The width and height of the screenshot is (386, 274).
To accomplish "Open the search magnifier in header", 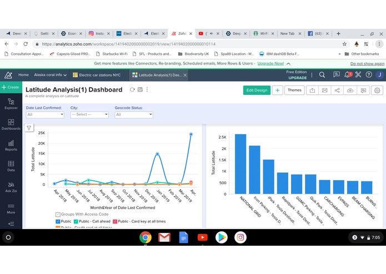I will 322,75.
